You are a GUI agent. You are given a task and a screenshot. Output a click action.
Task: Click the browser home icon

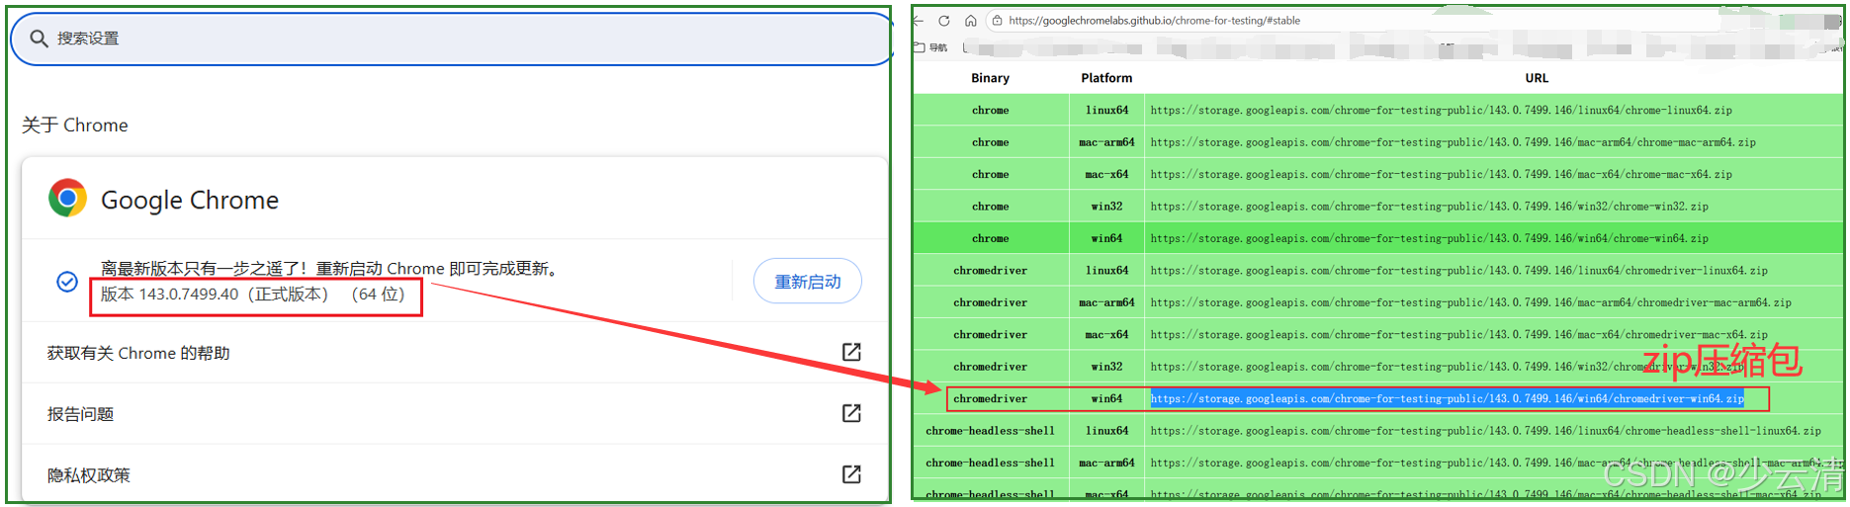(x=971, y=20)
